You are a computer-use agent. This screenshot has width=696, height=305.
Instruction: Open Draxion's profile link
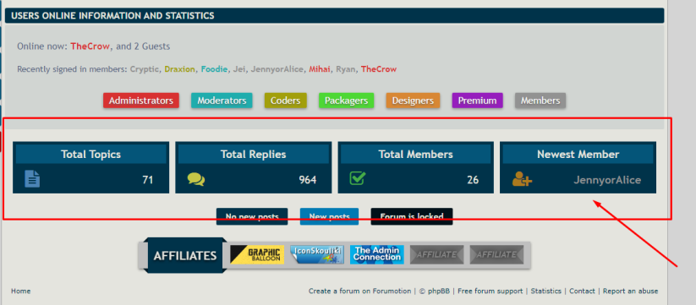point(180,69)
